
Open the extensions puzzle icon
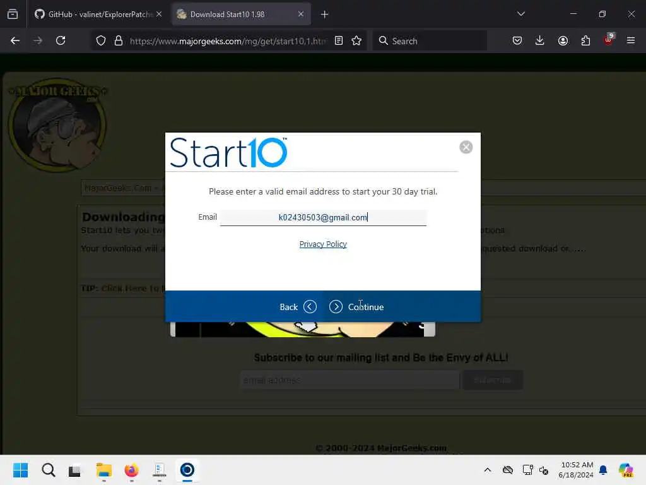pos(586,41)
